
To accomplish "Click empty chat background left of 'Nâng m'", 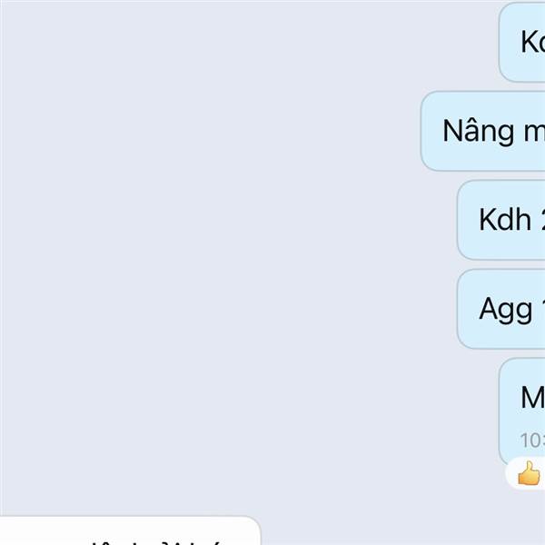I will tap(209, 131).
